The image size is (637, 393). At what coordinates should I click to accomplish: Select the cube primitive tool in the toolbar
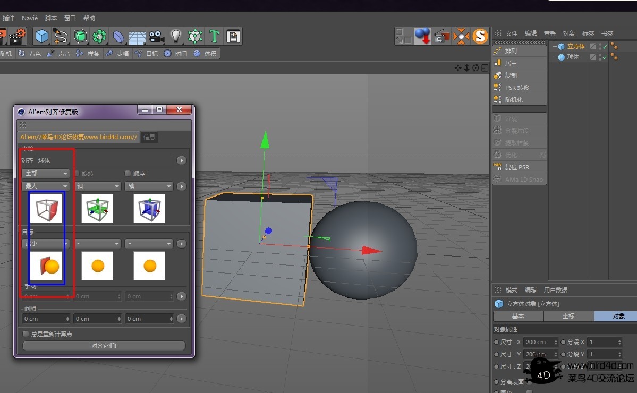(41, 36)
